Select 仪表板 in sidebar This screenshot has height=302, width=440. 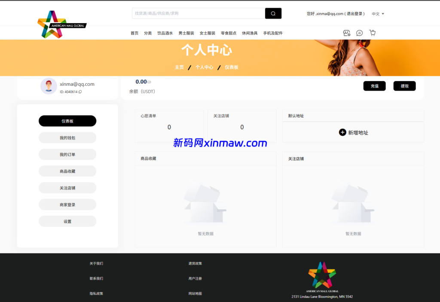tap(67, 121)
